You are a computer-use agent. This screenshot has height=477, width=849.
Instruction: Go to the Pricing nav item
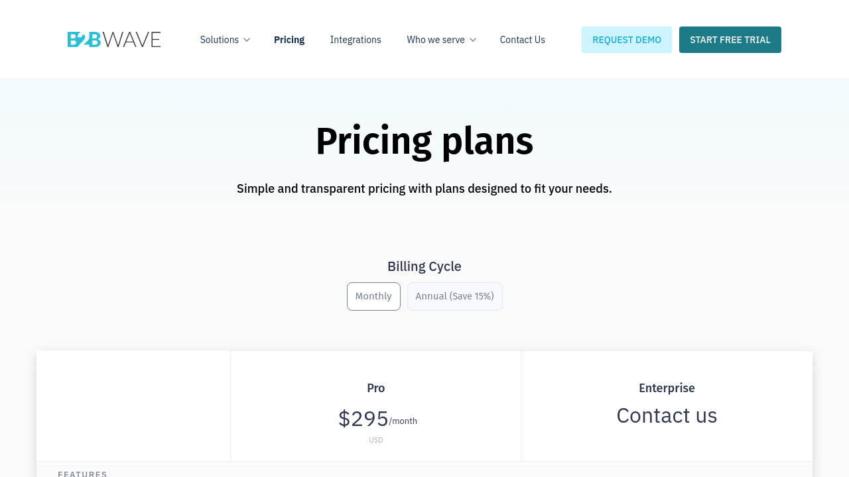pyautogui.click(x=289, y=40)
